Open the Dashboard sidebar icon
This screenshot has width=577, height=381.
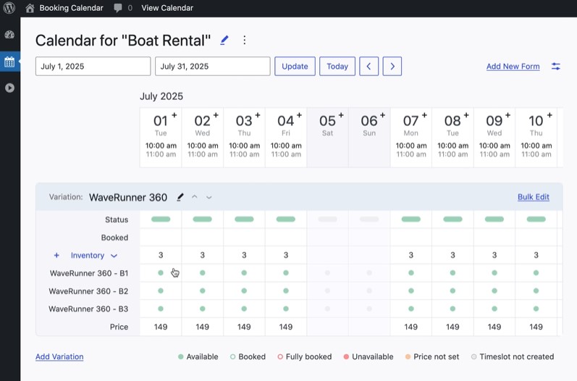9,35
